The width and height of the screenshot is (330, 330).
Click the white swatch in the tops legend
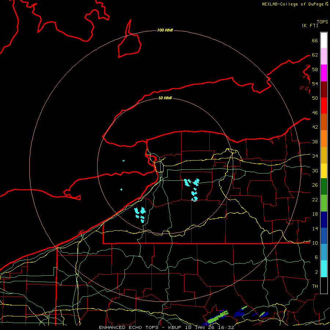(324, 40)
